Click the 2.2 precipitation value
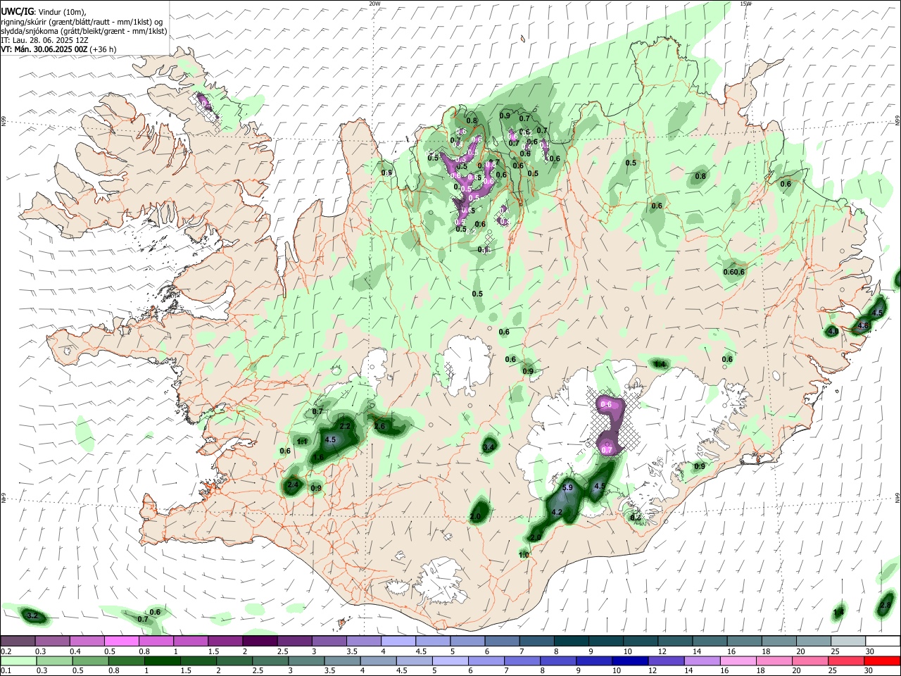This screenshot has width=901, height=676. (345, 427)
